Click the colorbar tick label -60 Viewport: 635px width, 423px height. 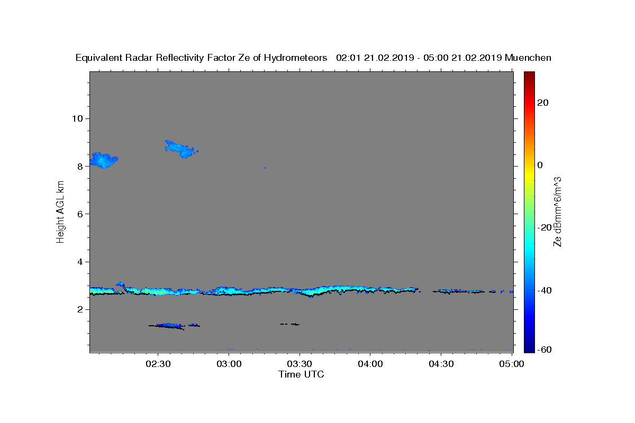pyautogui.click(x=545, y=350)
